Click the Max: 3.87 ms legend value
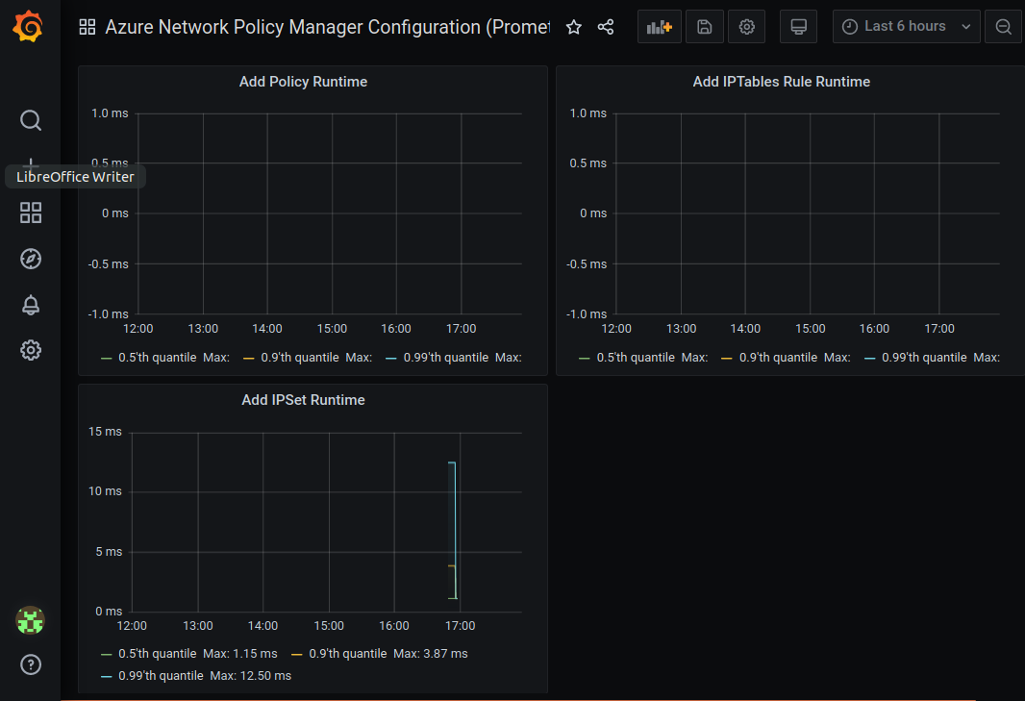 point(431,654)
